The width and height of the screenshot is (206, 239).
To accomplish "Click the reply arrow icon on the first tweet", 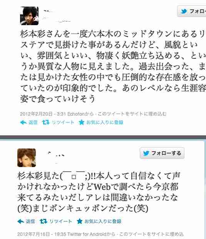I will coord(23,122).
